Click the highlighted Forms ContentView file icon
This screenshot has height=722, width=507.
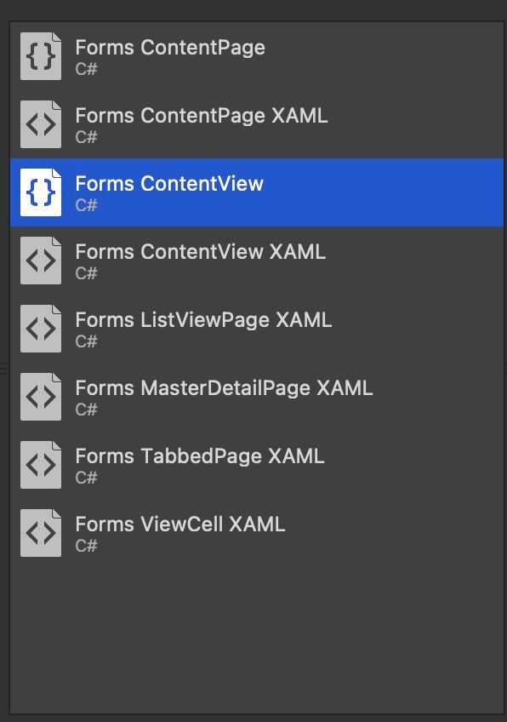[41, 192]
